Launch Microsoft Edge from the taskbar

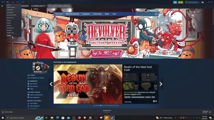(57, 118)
